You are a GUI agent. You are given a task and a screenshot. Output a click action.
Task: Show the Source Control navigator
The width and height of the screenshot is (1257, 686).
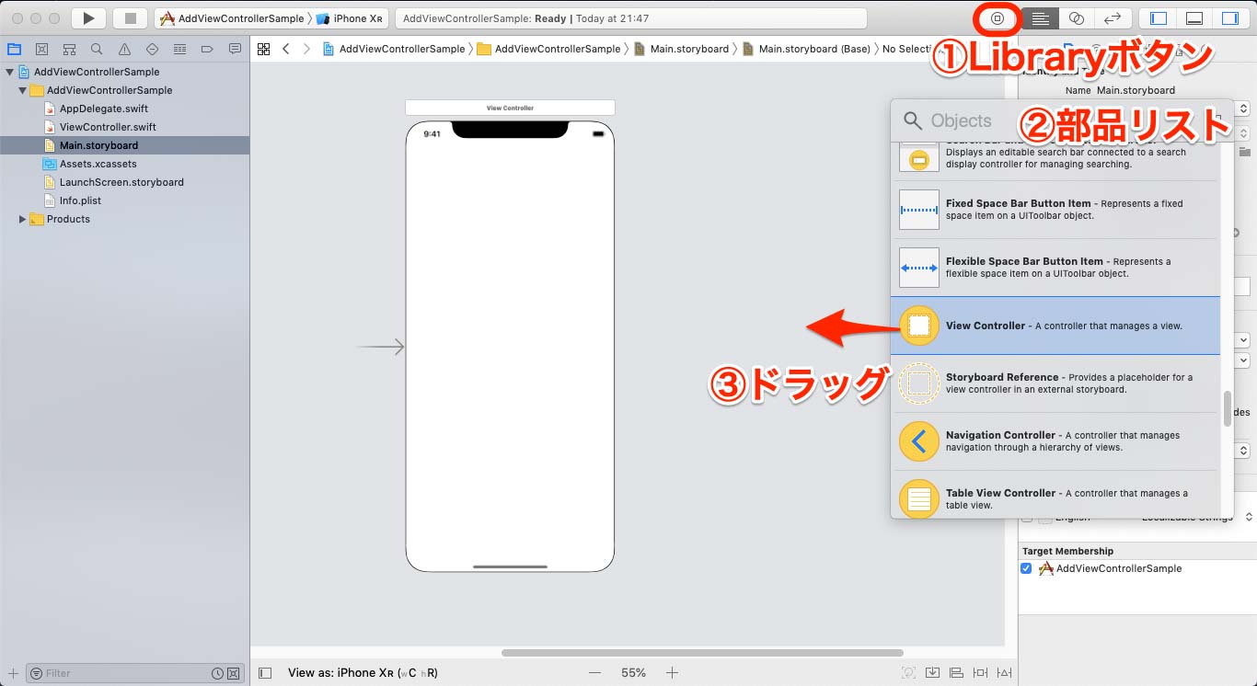[41, 49]
